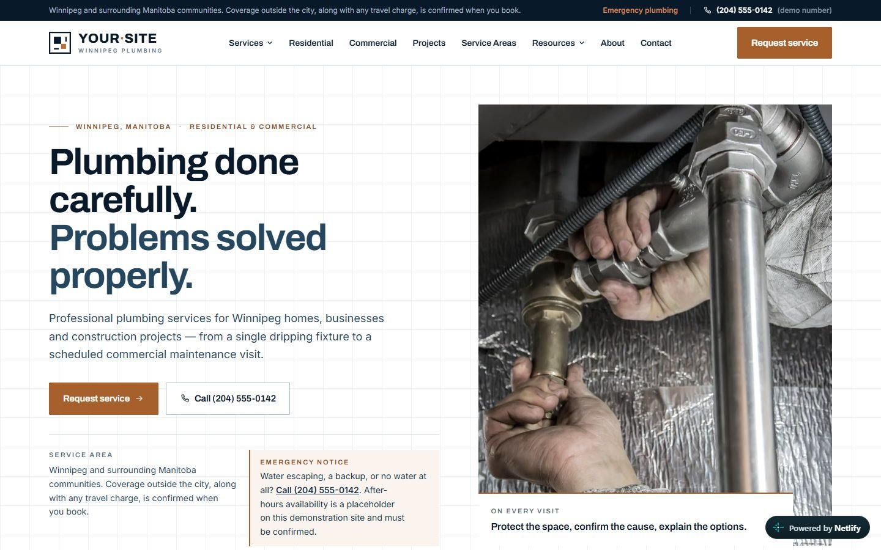Viewport: 881px width, 550px height.
Task: Click the 'Plumbing done carefully.' headline
Action: coord(174,181)
